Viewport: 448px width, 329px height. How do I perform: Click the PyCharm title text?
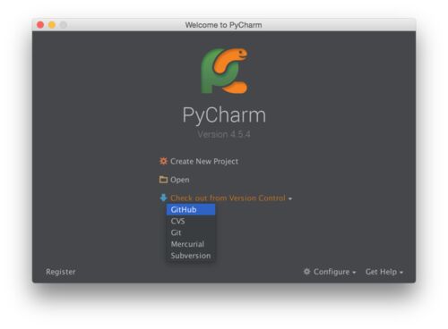224,115
